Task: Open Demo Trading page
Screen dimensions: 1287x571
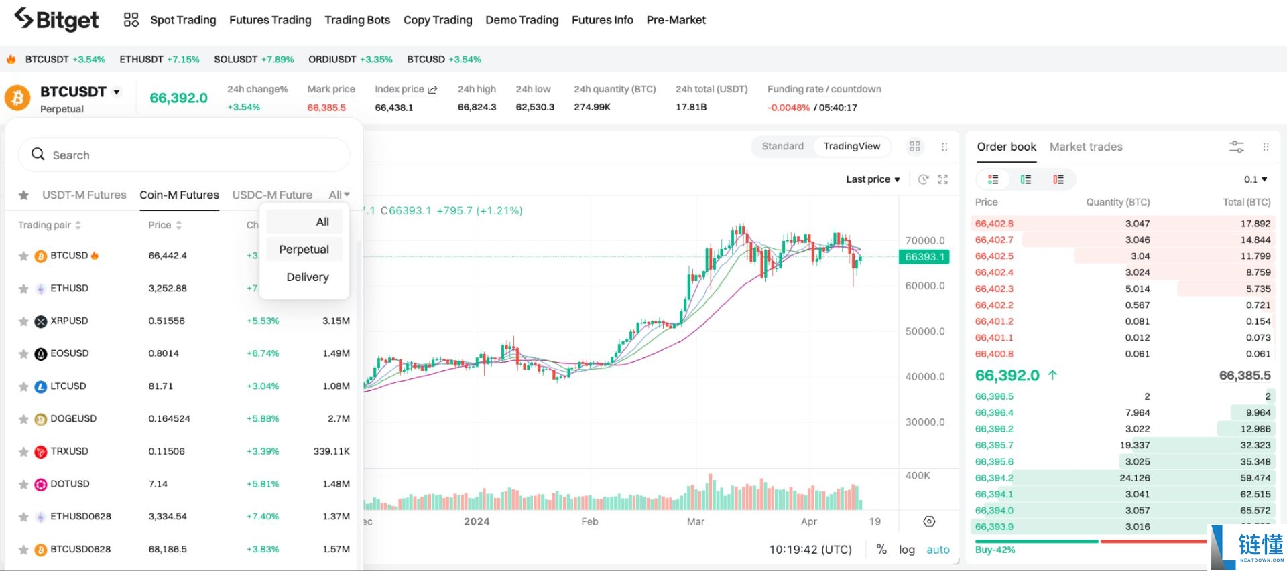Action: (x=522, y=20)
